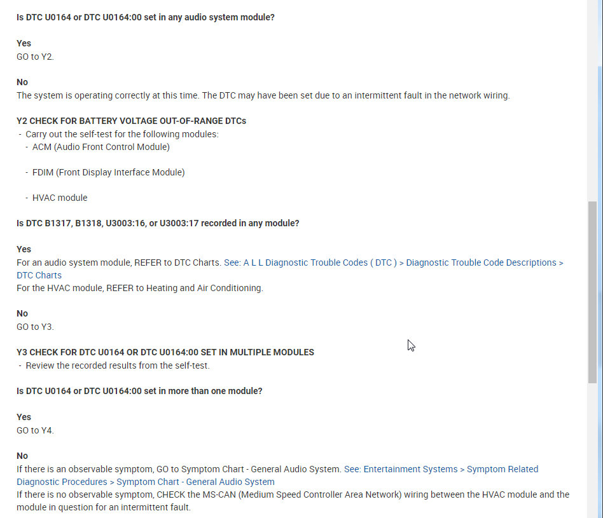Click scrollbar track above the thumb

click(x=593, y=127)
